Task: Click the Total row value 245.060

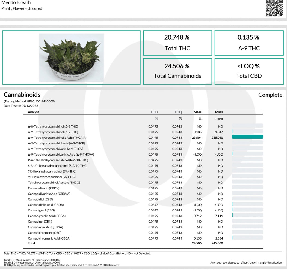Action: pos(217,243)
